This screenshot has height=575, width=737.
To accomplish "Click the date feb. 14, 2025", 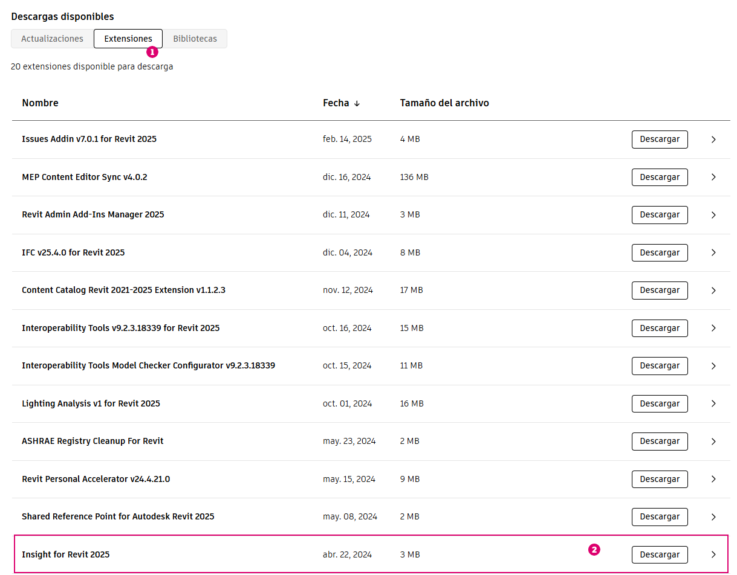I will (347, 140).
